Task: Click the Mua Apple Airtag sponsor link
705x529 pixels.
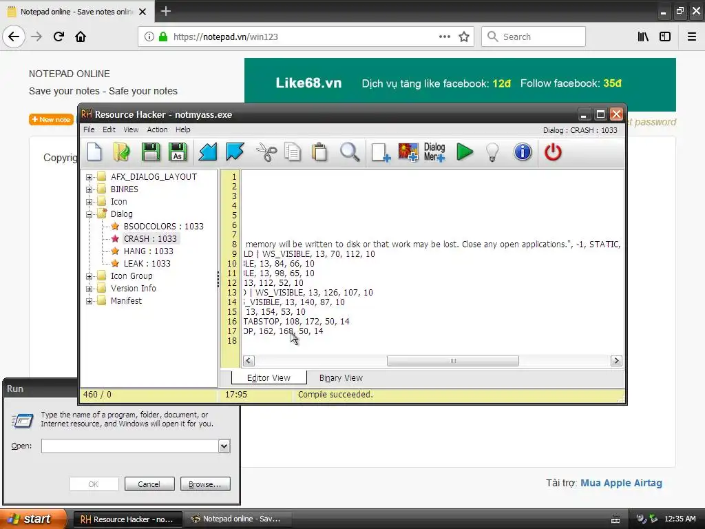Action: click(621, 483)
